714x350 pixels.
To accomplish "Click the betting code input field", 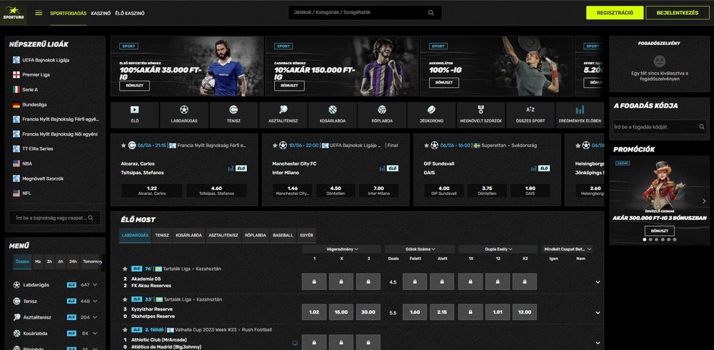I will (658, 126).
